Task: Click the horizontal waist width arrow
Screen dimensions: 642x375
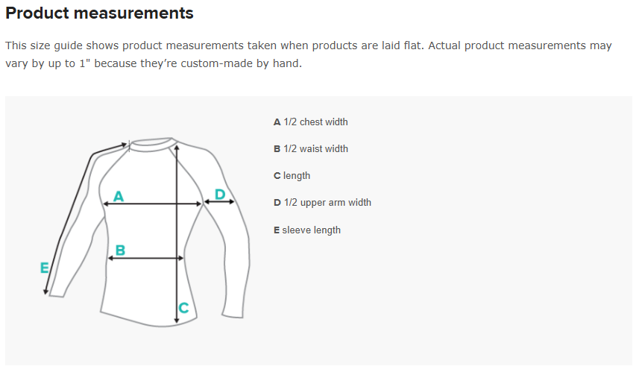Action: coord(146,258)
